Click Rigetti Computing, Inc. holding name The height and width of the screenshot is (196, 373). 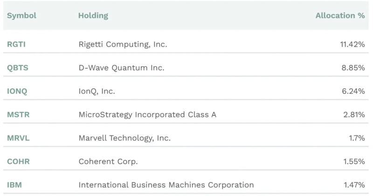[x=123, y=45]
